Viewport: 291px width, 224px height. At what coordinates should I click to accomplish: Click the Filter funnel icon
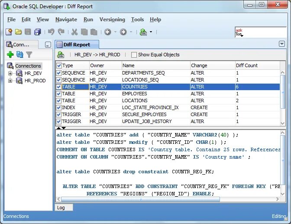pos(29,55)
